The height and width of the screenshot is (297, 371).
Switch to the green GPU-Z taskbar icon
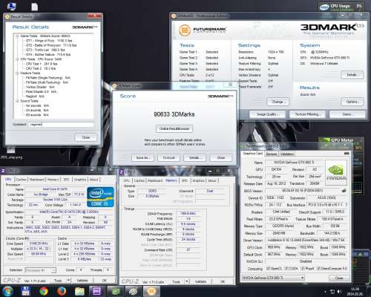115,291
